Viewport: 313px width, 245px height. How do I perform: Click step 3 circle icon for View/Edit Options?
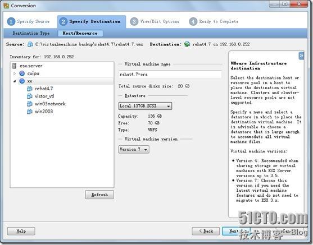tap(134, 21)
